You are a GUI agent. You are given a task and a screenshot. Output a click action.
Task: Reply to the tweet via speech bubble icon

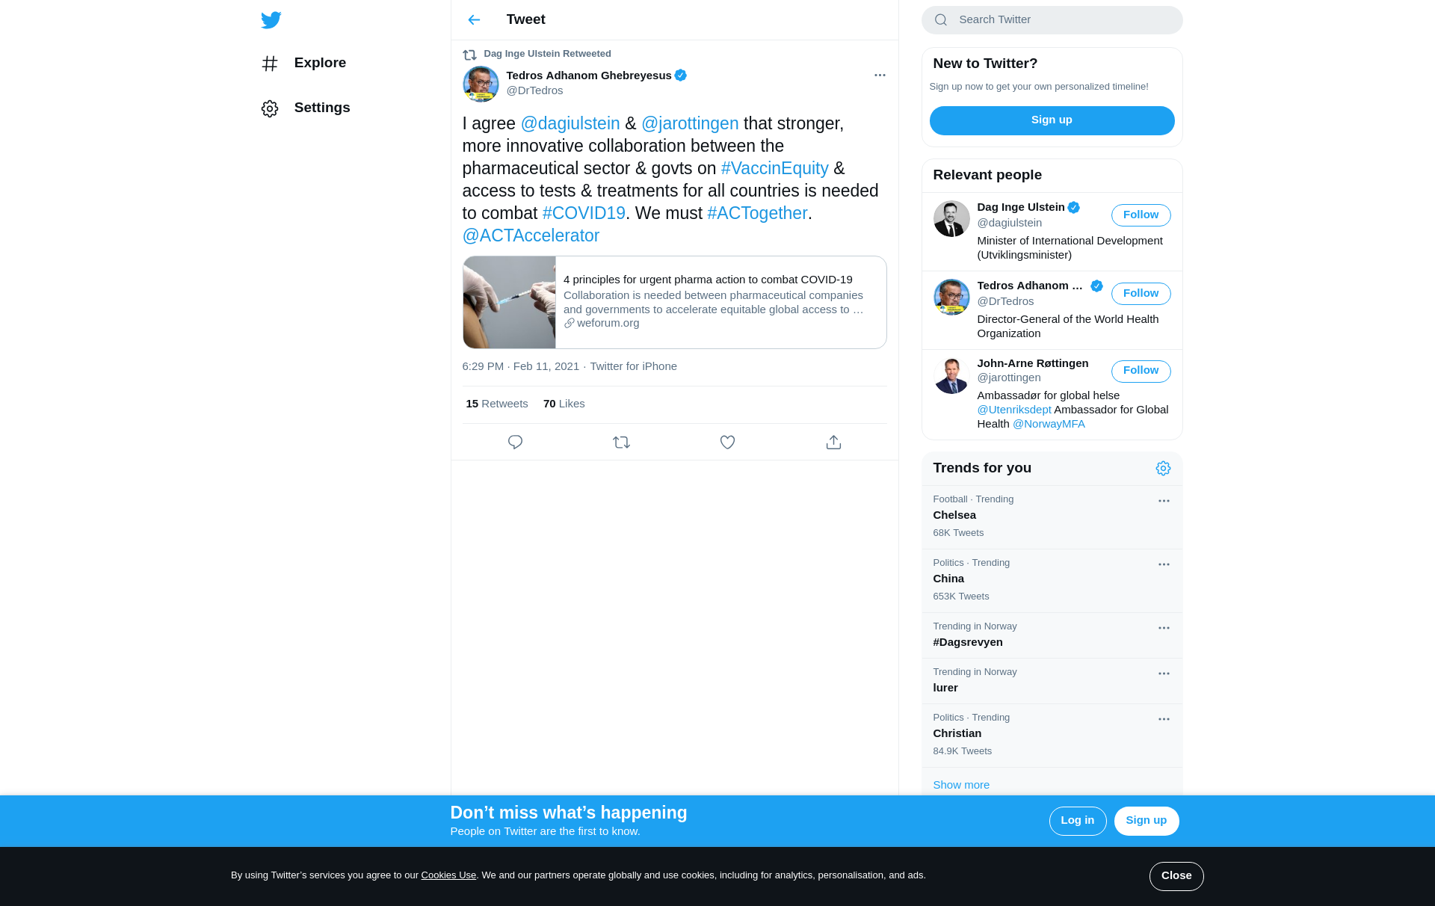click(x=515, y=443)
